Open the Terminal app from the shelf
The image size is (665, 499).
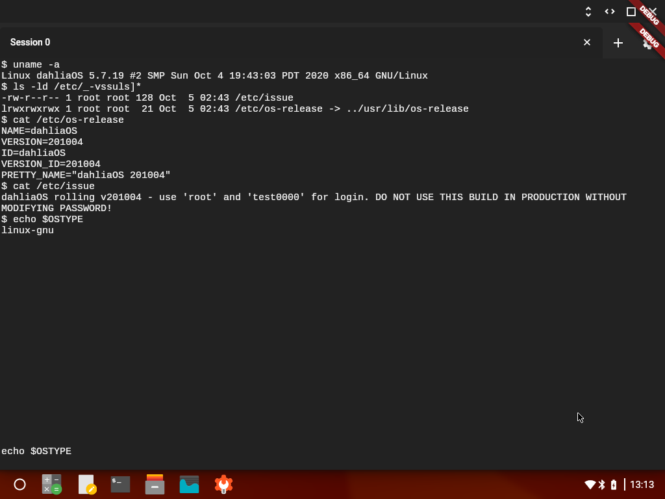tap(120, 484)
